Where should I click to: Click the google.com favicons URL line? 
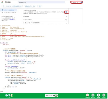(x=27, y=37)
